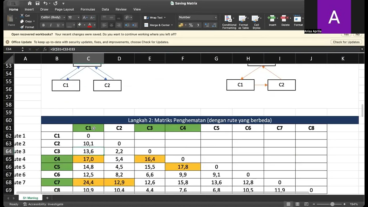The height and width of the screenshot is (207, 368).
Task: Open the font color dropdown arrow
Action: pos(94,25)
